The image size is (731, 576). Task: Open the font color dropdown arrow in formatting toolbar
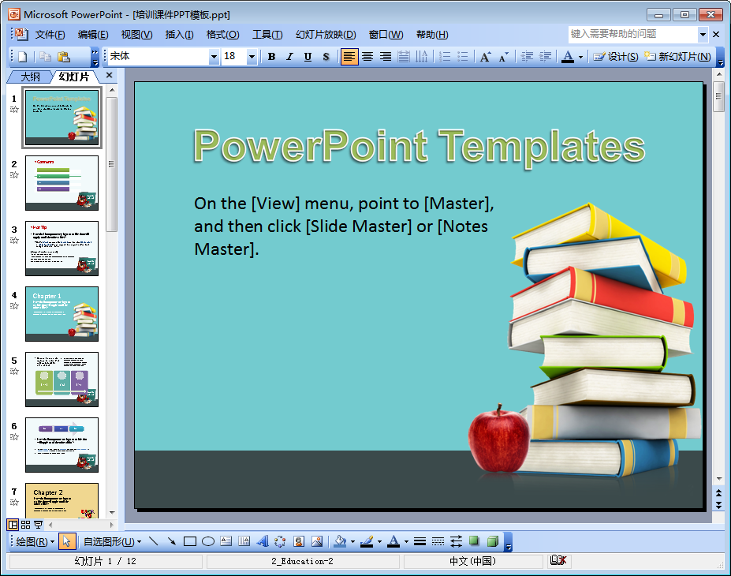(x=580, y=57)
